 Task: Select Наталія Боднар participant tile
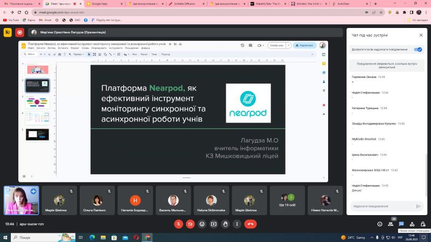(x=135, y=200)
